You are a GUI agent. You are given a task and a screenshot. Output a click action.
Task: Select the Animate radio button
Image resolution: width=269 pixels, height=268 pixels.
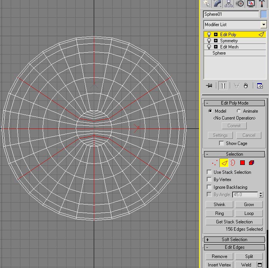(x=239, y=111)
